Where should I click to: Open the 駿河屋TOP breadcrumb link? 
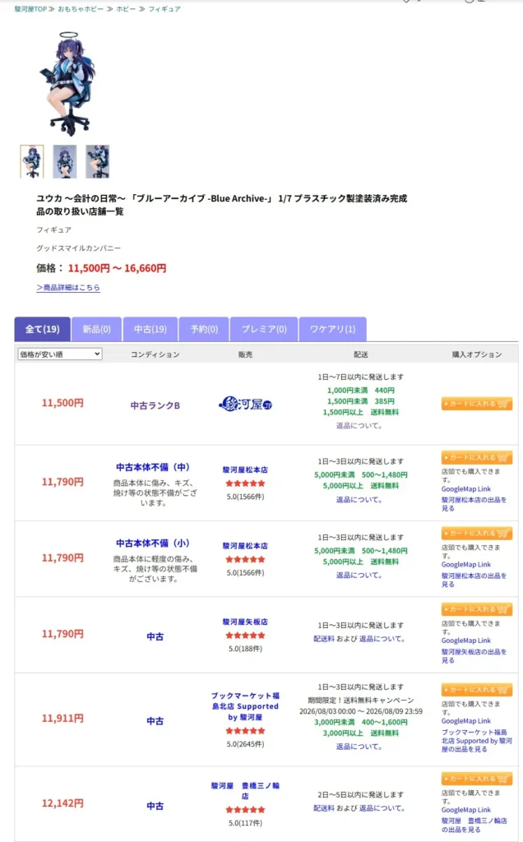pos(30,9)
